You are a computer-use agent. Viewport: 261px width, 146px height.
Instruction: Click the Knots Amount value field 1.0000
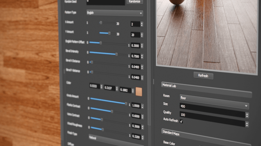[136, 106]
